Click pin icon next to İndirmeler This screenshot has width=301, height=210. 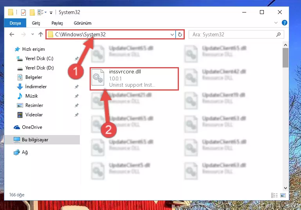(77, 87)
